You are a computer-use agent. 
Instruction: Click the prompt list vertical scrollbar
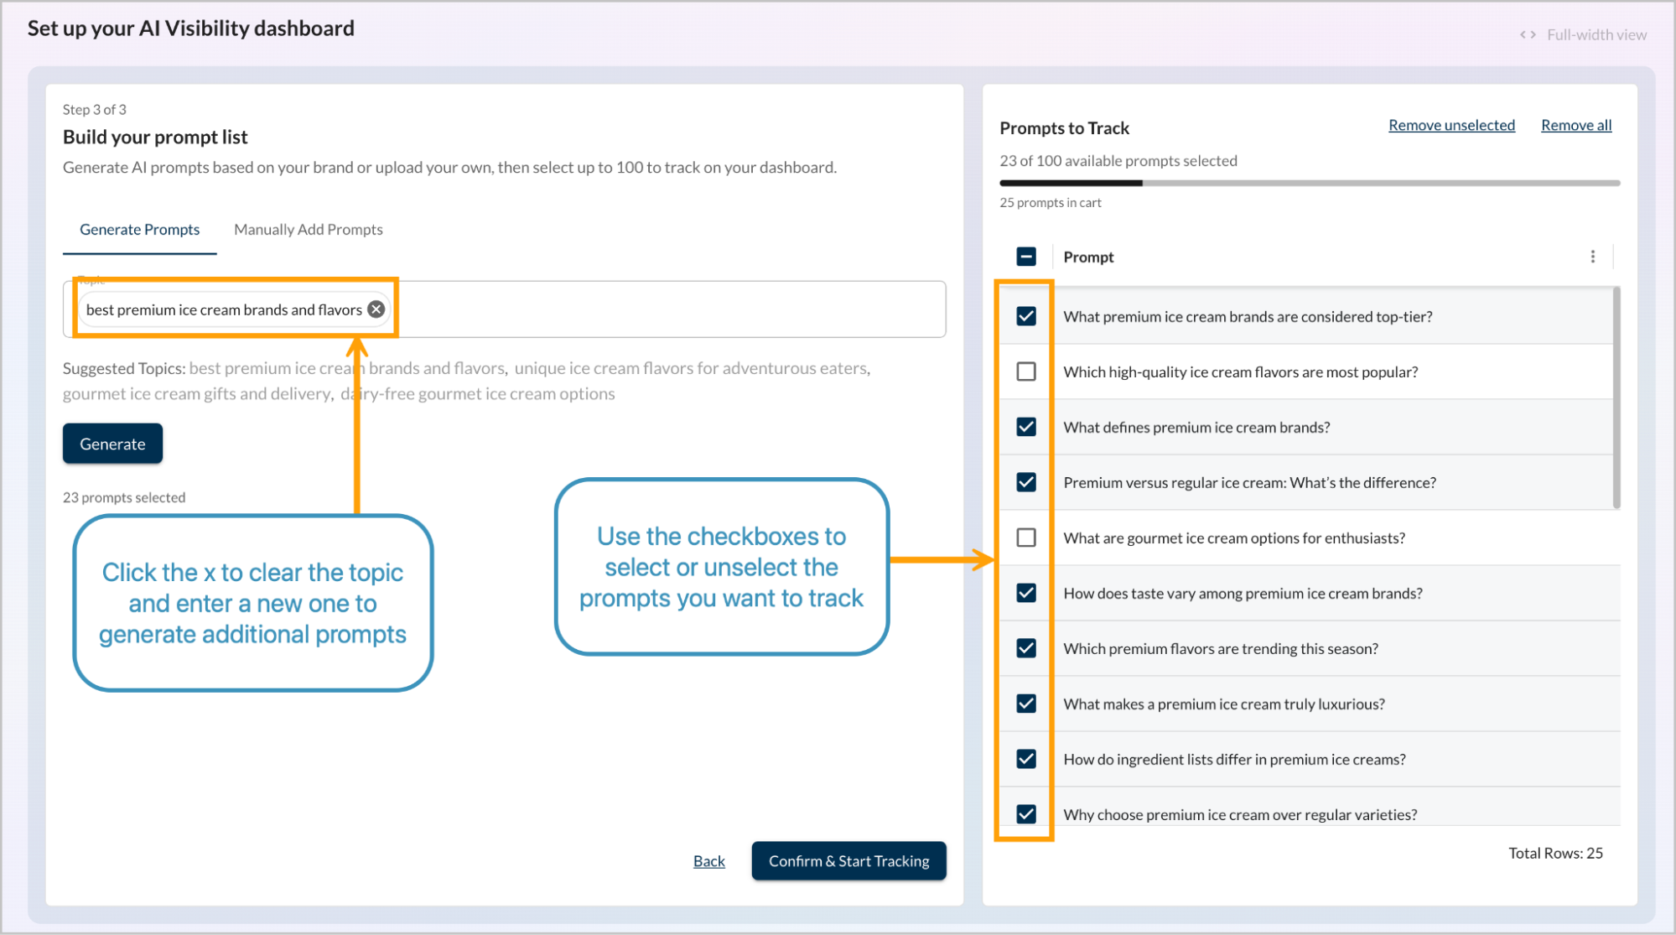coord(1616,397)
